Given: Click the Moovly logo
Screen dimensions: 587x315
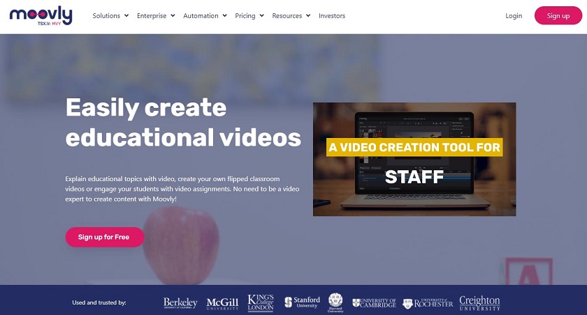Looking at the screenshot, I should click(x=41, y=15).
